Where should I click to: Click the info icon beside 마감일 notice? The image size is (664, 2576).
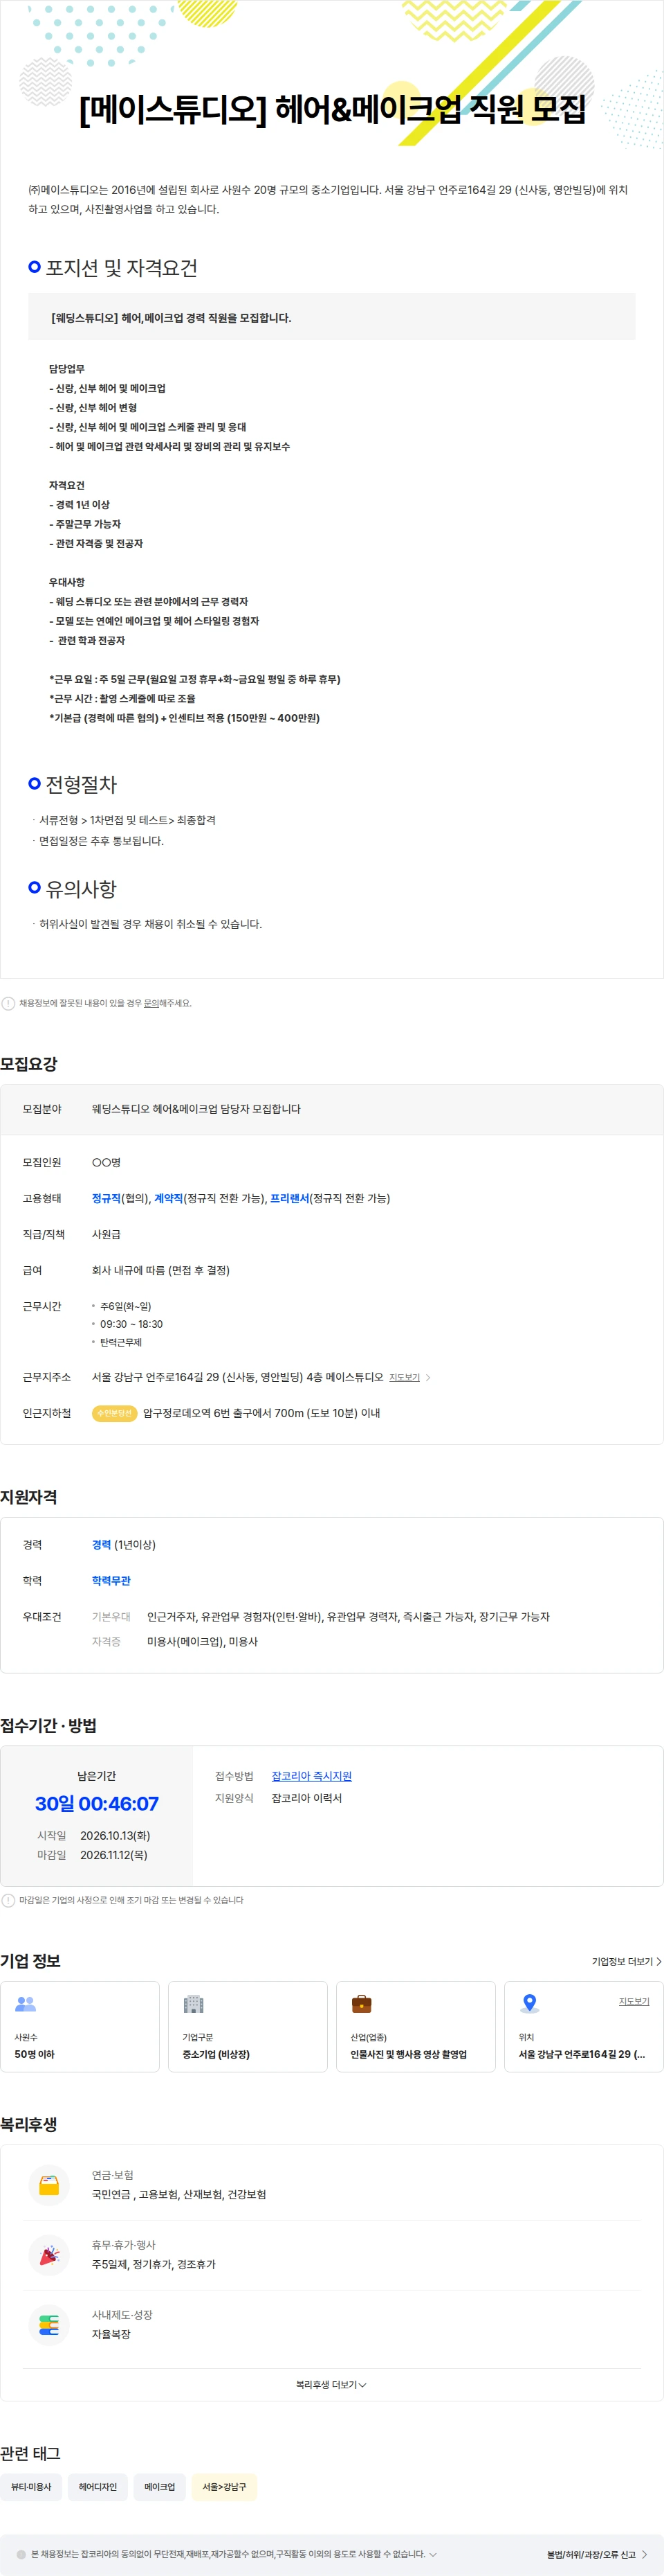click(x=8, y=1900)
